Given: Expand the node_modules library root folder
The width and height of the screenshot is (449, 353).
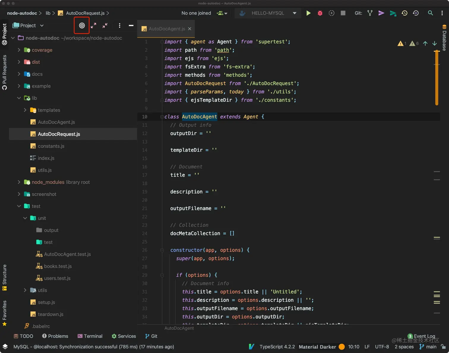Looking at the screenshot, I should [x=19, y=182].
